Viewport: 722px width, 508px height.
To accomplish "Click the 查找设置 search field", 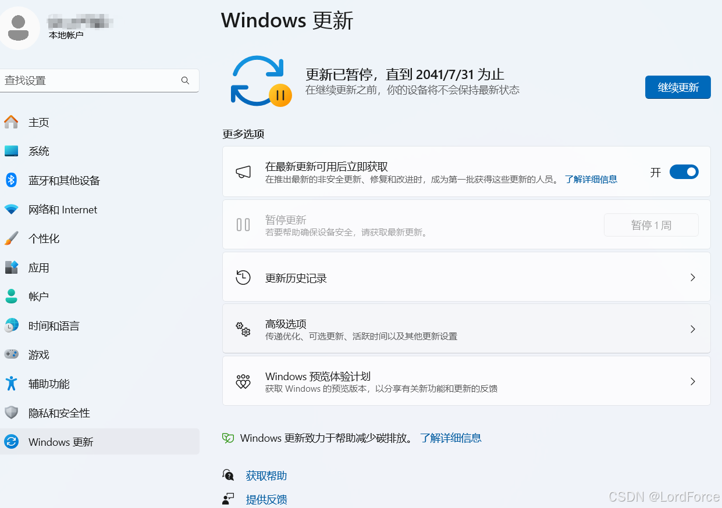I will coord(99,81).
